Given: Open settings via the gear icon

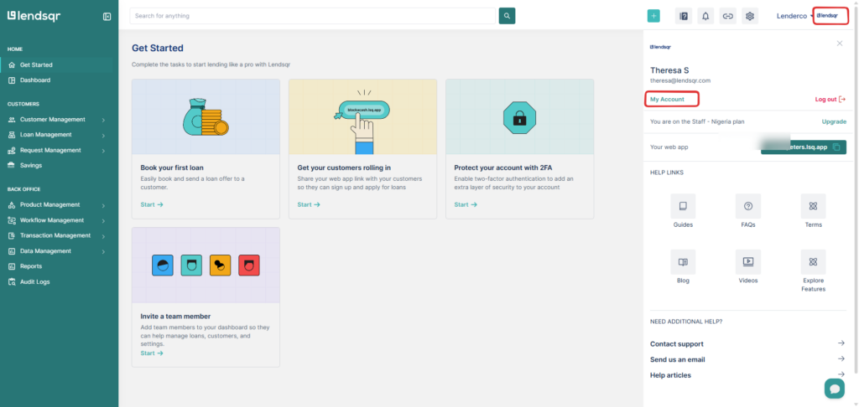Looking at the screenshot, I should tap(750, 16).
